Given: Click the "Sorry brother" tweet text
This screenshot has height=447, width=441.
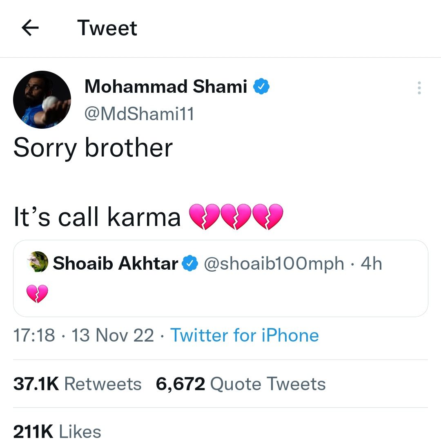Looking at the screenshot, I should tap(93, 148).
